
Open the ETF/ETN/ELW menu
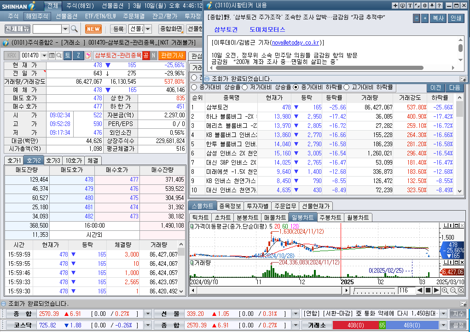[100, 16]
